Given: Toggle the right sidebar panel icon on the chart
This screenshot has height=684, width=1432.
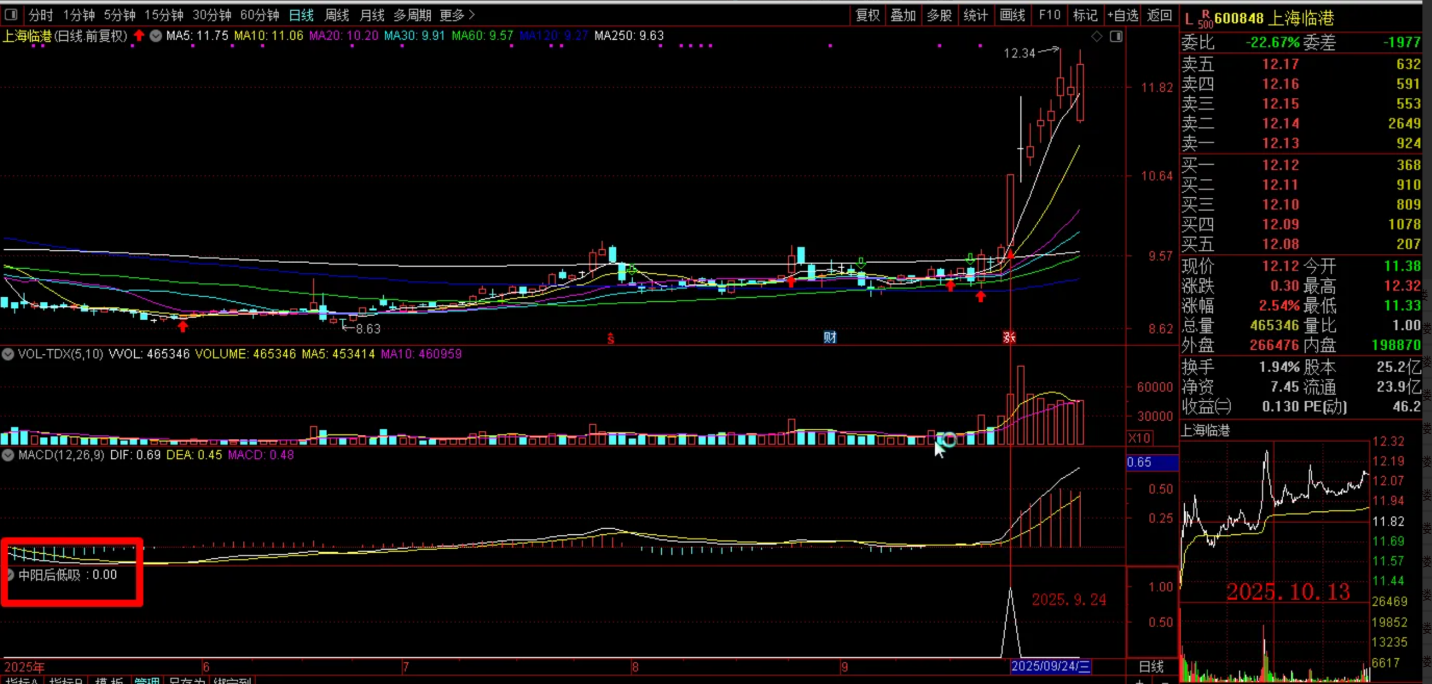Looking at the screenshot, I should point(1116,36).
